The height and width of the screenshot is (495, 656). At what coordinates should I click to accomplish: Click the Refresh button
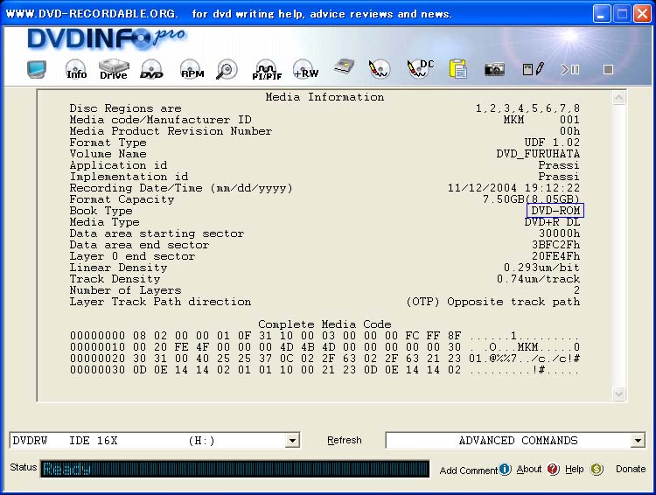345,440
